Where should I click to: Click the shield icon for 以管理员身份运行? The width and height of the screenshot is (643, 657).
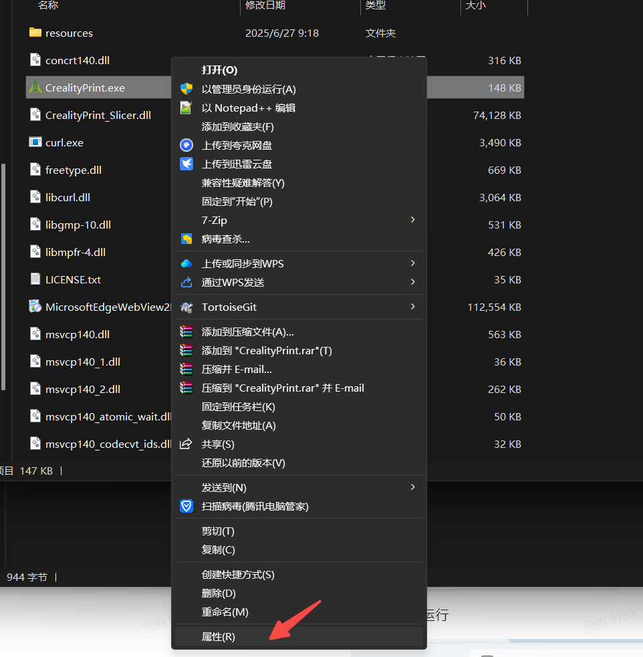click(186, 89)
